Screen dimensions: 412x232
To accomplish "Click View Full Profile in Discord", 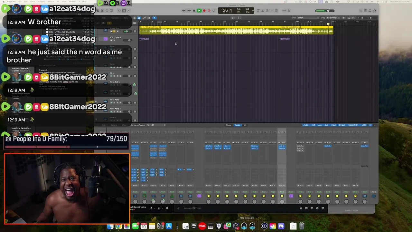I will [351, 210].
